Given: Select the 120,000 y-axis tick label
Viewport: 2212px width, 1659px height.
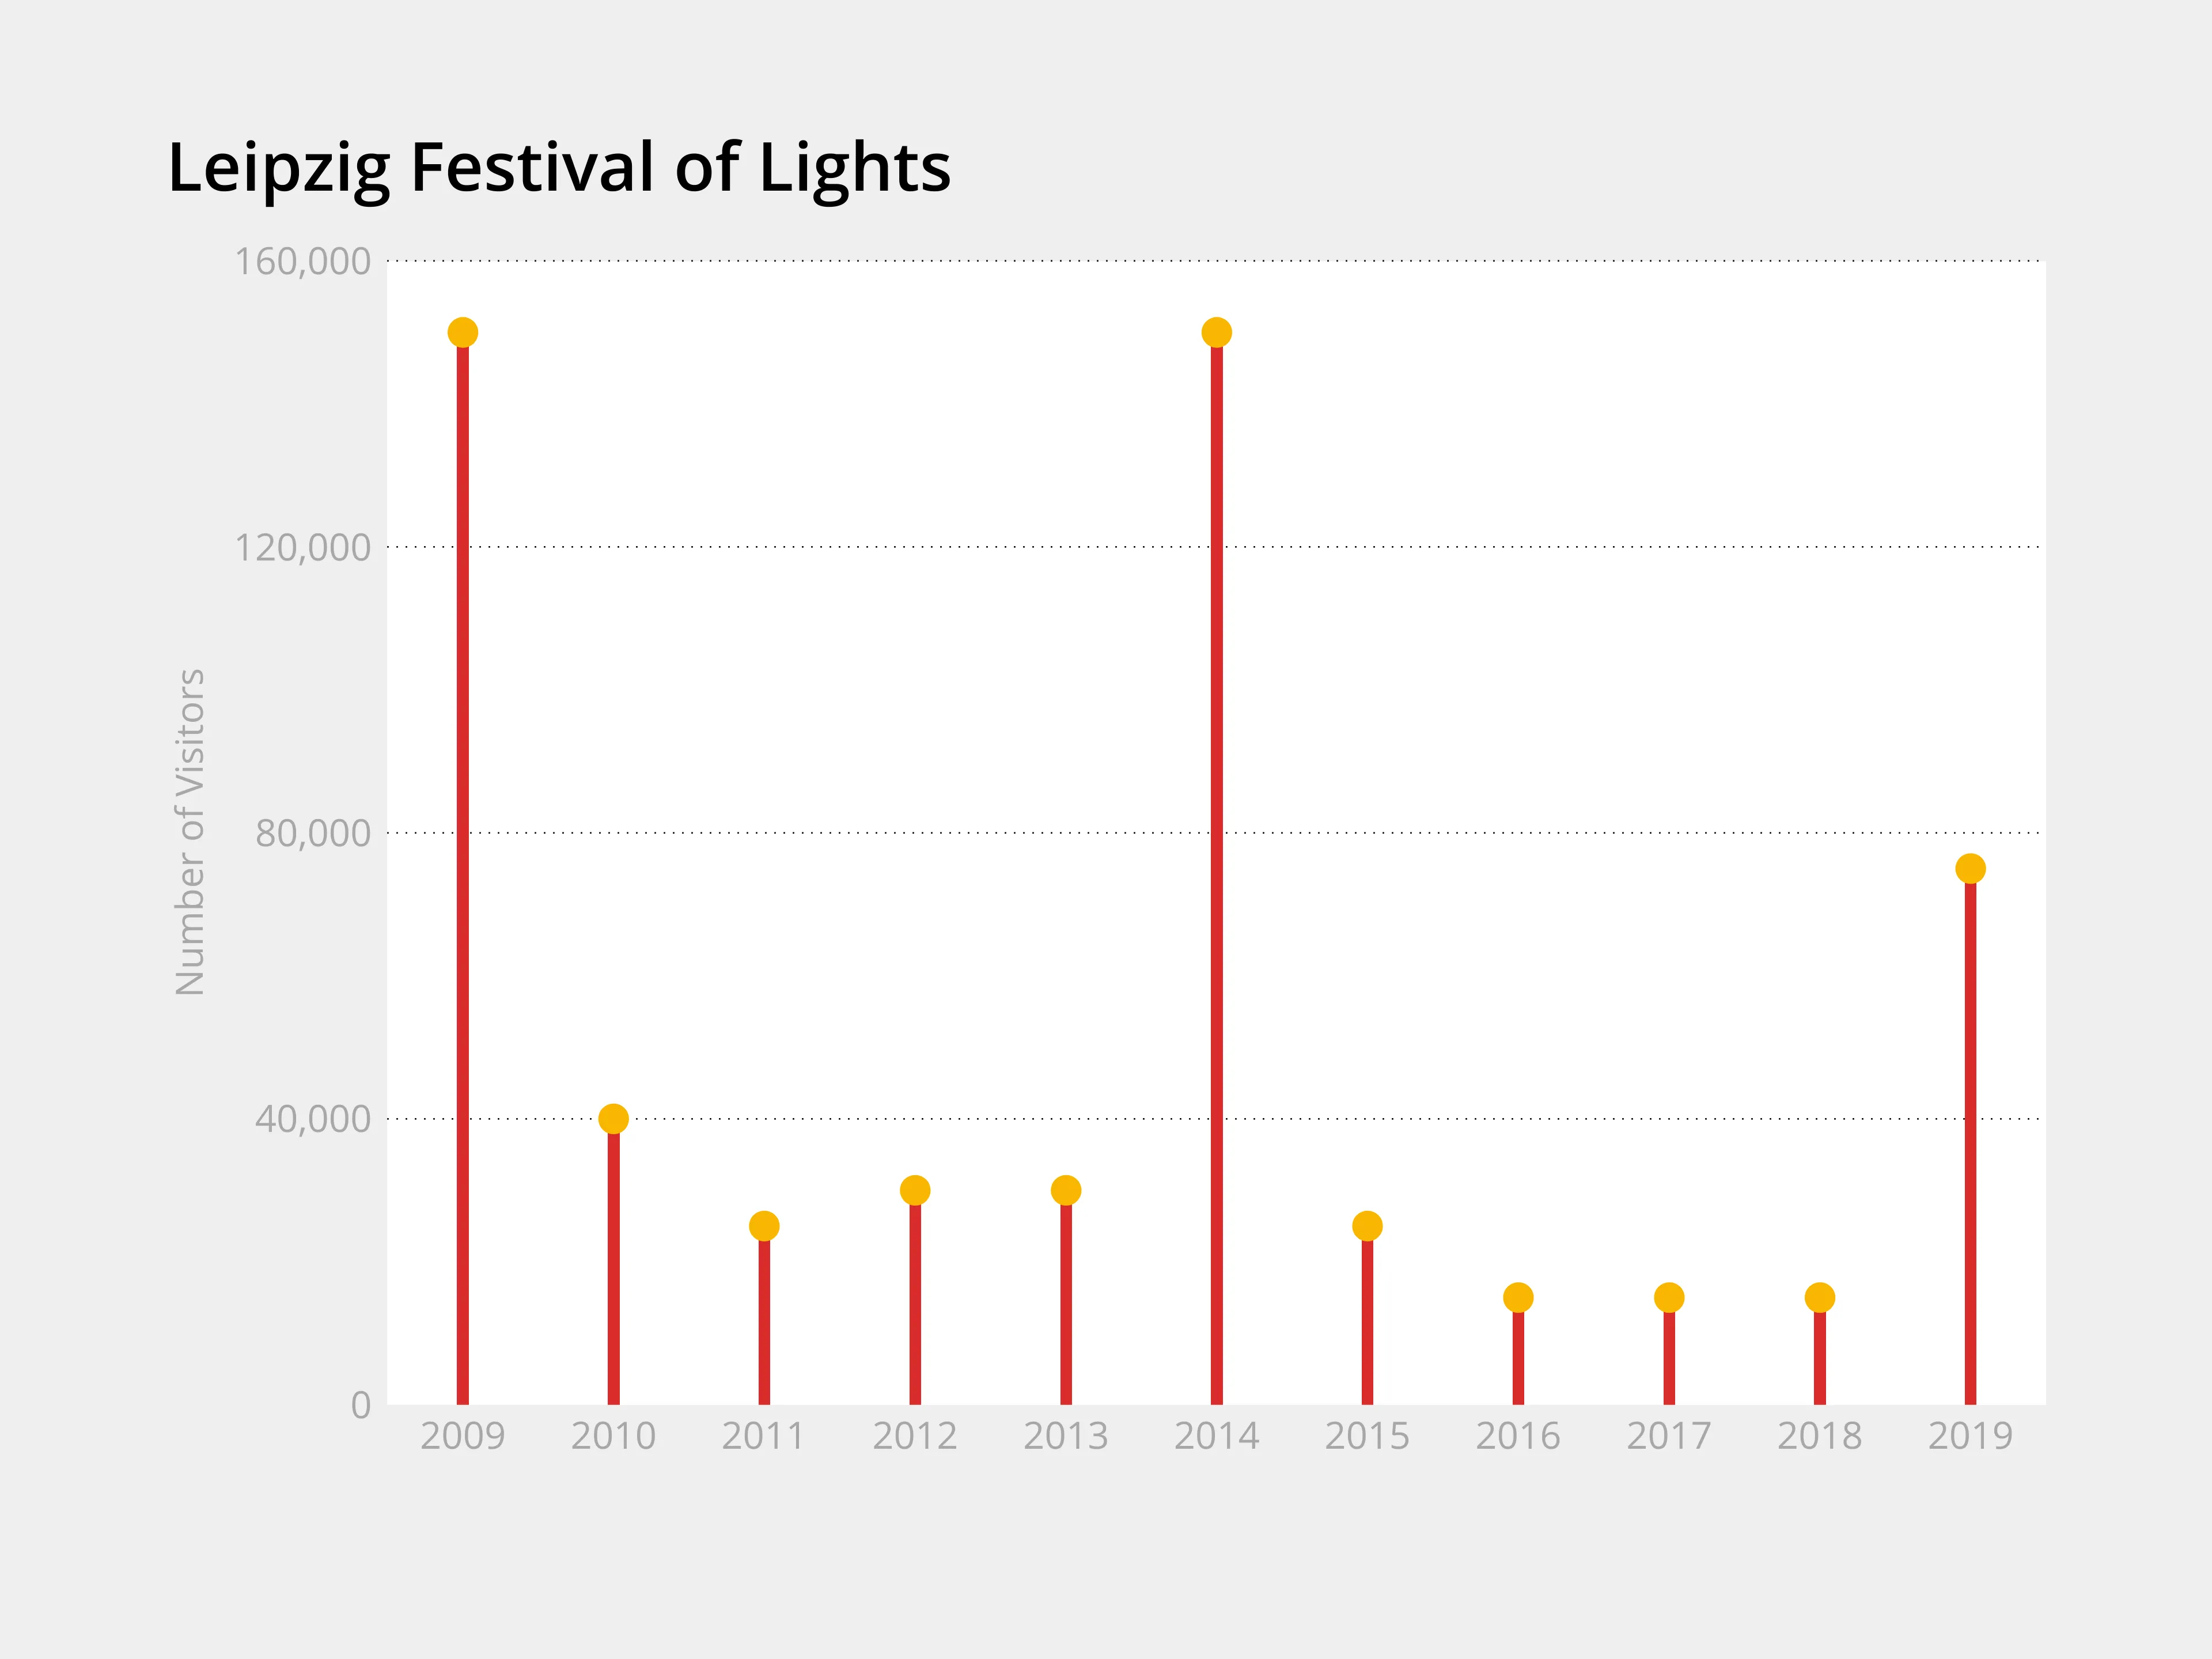Looking at the screenshot, I should tap(302, 548).
